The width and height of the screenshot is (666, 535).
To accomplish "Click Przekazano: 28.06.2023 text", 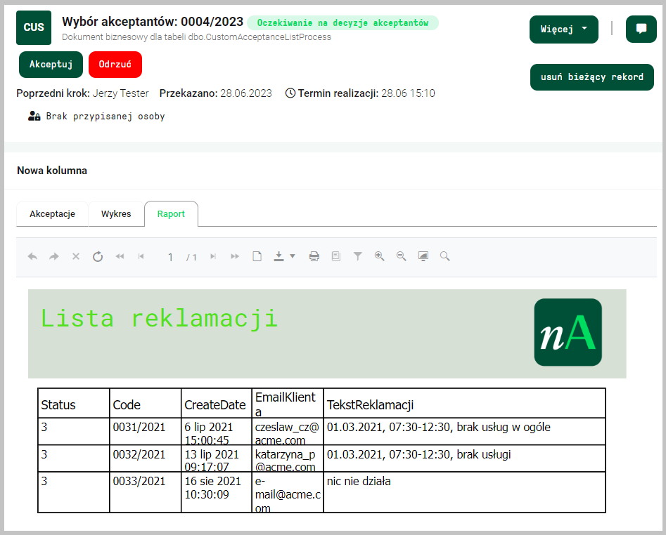I will click(215, 93).
